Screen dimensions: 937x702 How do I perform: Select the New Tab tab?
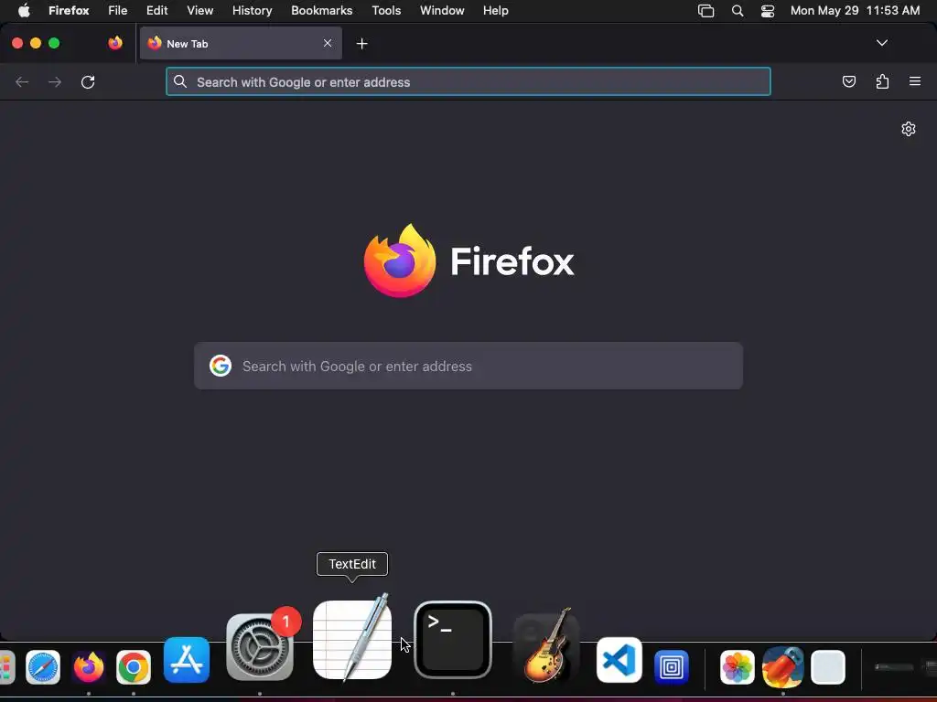tap(241, 43)
